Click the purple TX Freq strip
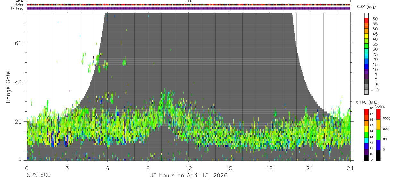 click(x=188, y=8)
